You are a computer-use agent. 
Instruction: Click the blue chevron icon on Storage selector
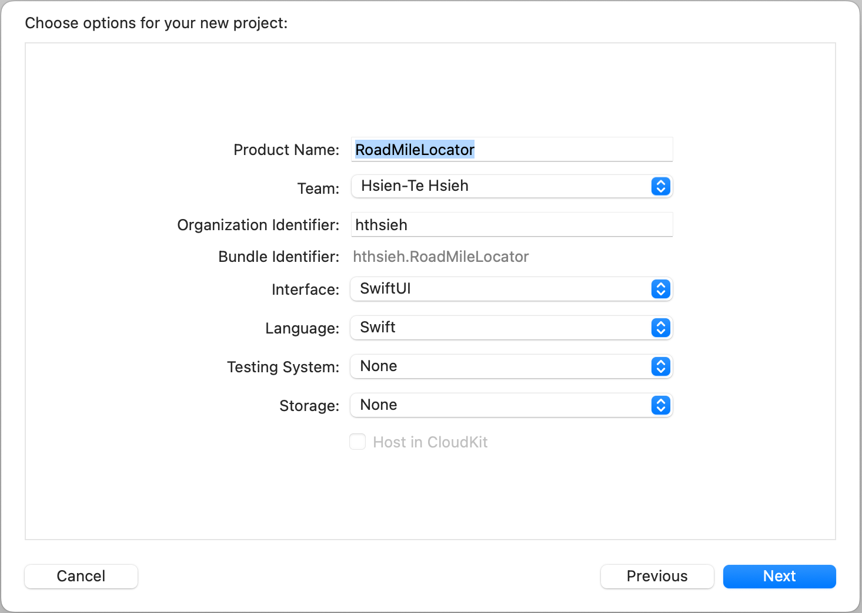[x=661, y=406]
